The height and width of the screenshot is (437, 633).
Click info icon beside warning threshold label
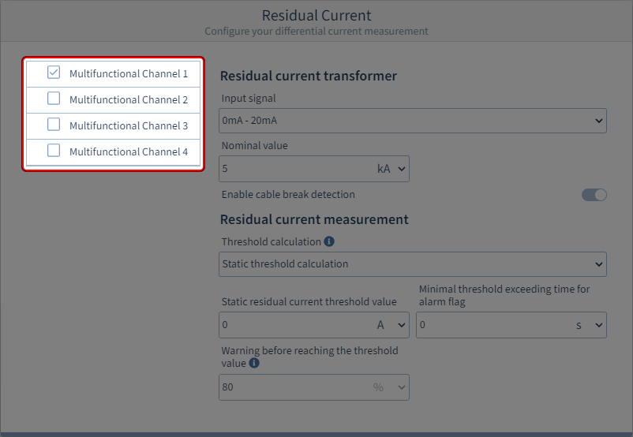(x=254, y=363)
